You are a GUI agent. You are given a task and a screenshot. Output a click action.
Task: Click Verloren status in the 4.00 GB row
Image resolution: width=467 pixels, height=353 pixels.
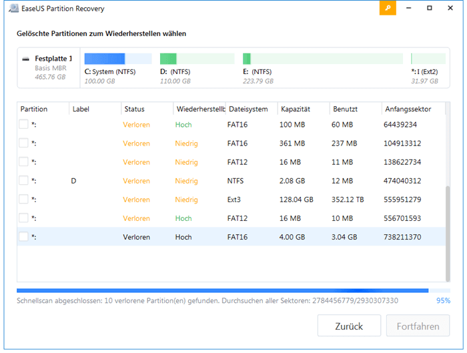[136, 237]
